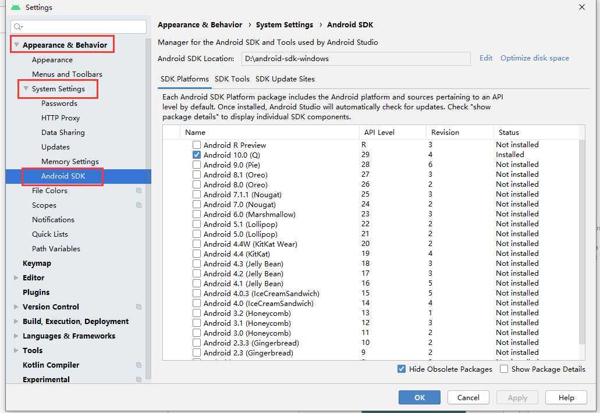
Task: Select Appearance in the settings tree
Action: pos(52,60)
